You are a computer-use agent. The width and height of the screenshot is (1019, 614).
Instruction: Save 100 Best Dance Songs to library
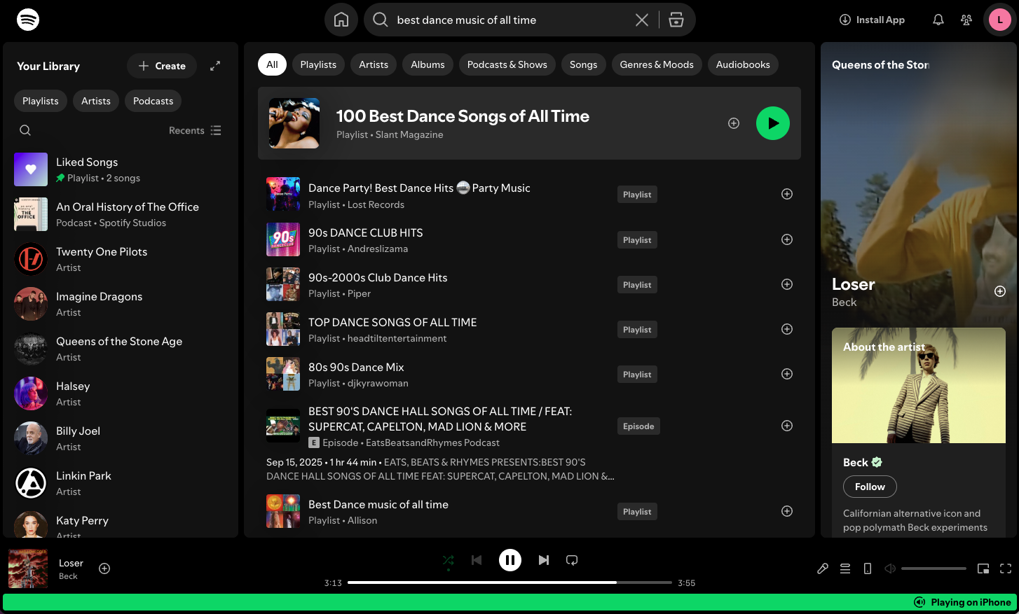(x=734, y=123)
